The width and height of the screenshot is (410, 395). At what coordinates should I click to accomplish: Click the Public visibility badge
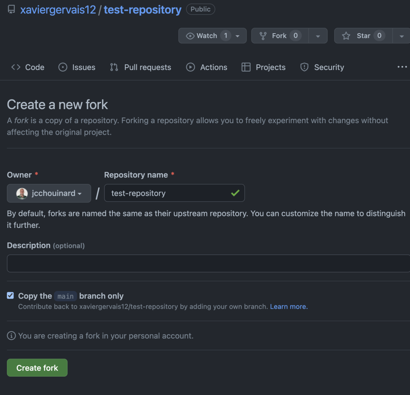click(200, 9)
